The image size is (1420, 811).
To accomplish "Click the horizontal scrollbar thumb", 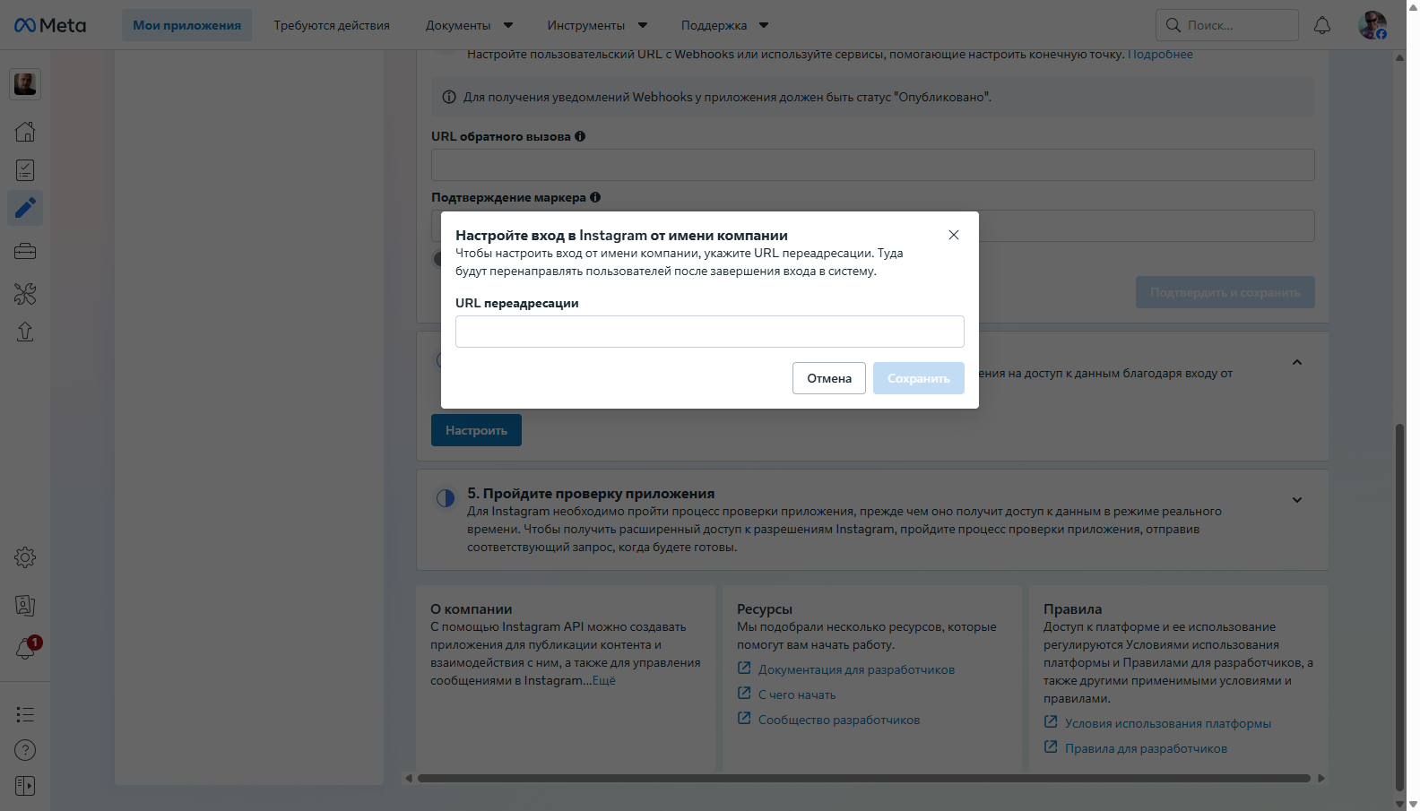I will [864, 778].
